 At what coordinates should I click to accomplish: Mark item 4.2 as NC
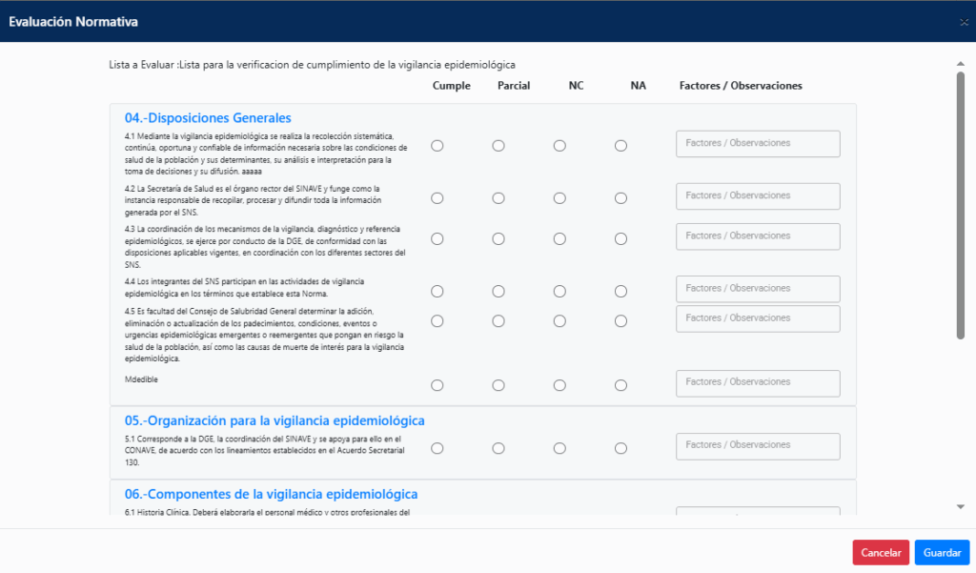(559, 198)
